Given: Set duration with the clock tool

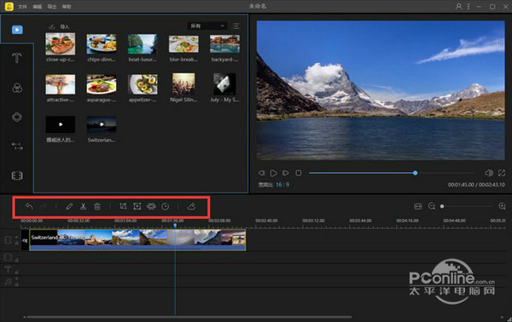Looking at the screenshot, I should pos(166,206).
